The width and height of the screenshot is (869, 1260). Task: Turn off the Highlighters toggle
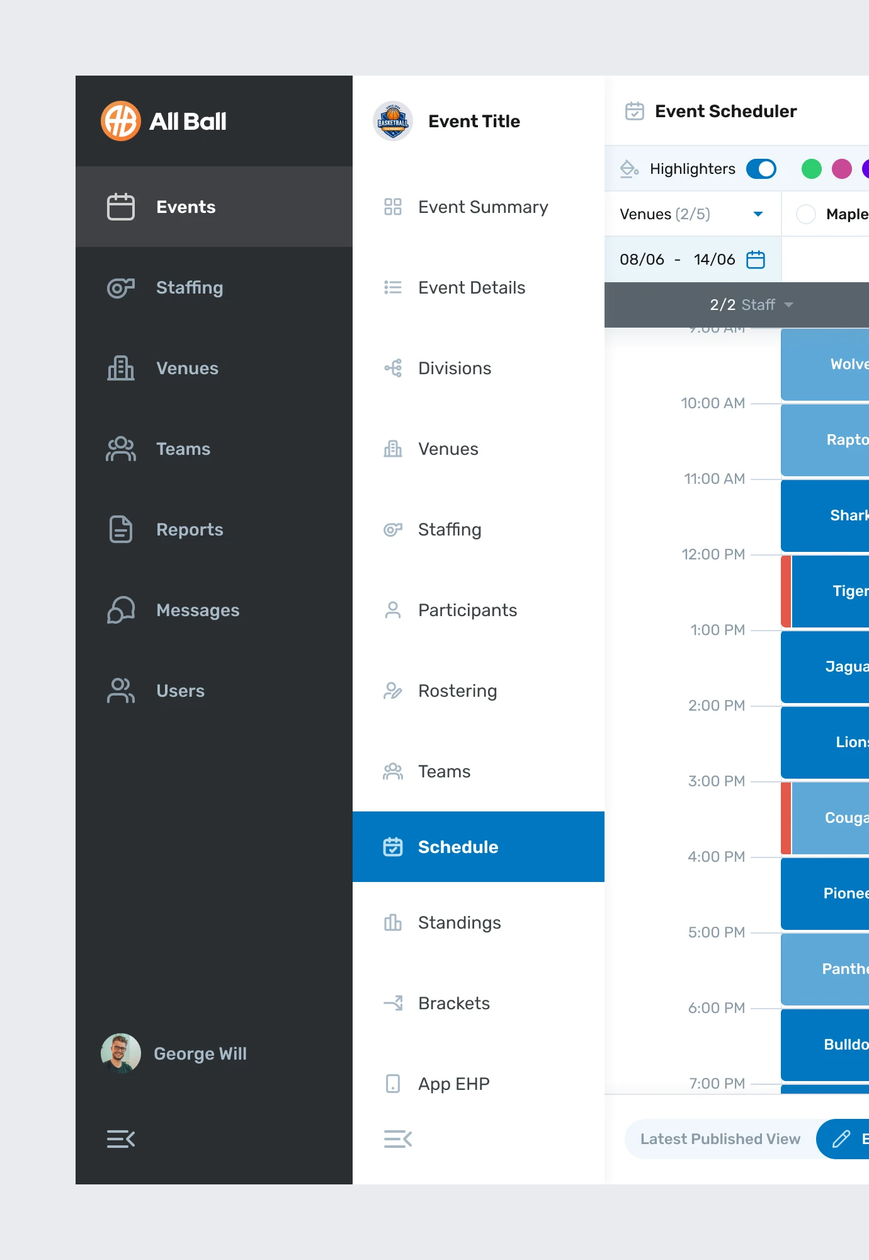761,169
